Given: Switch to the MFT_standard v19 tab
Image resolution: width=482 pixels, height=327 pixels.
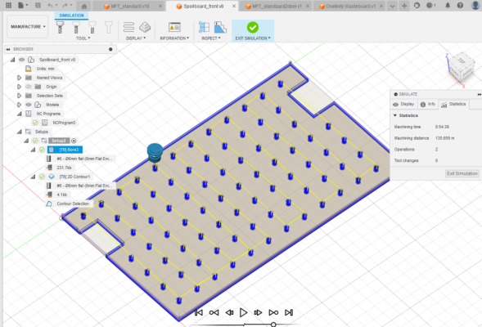Looking at the screenshot, I should point(130,7).
